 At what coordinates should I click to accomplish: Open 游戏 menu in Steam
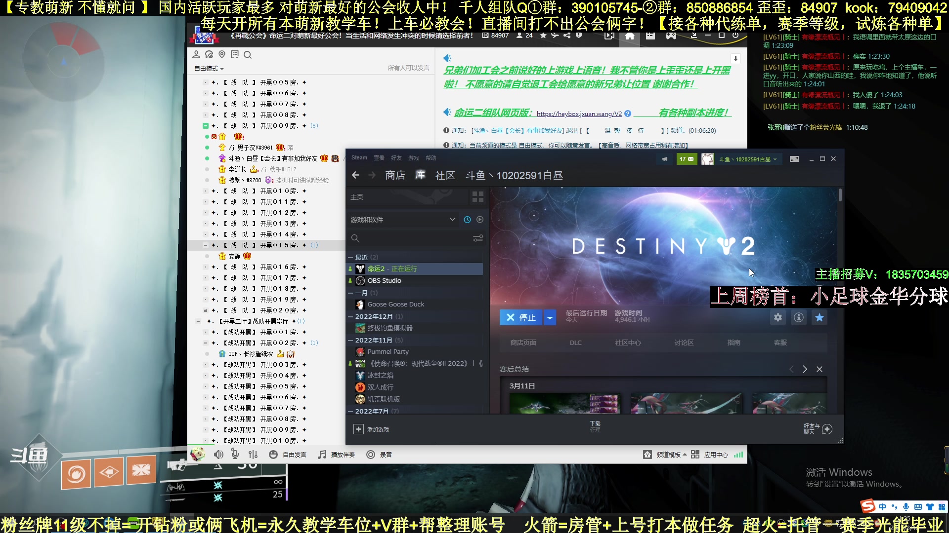[414, 158]
